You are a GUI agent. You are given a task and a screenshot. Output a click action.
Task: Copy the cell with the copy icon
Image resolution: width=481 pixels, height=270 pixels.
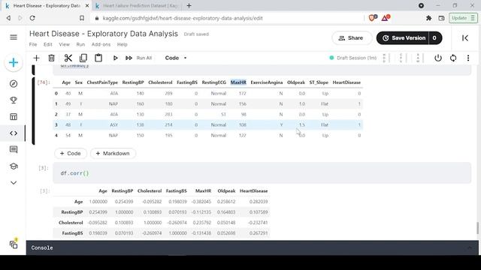pos(83,58)
